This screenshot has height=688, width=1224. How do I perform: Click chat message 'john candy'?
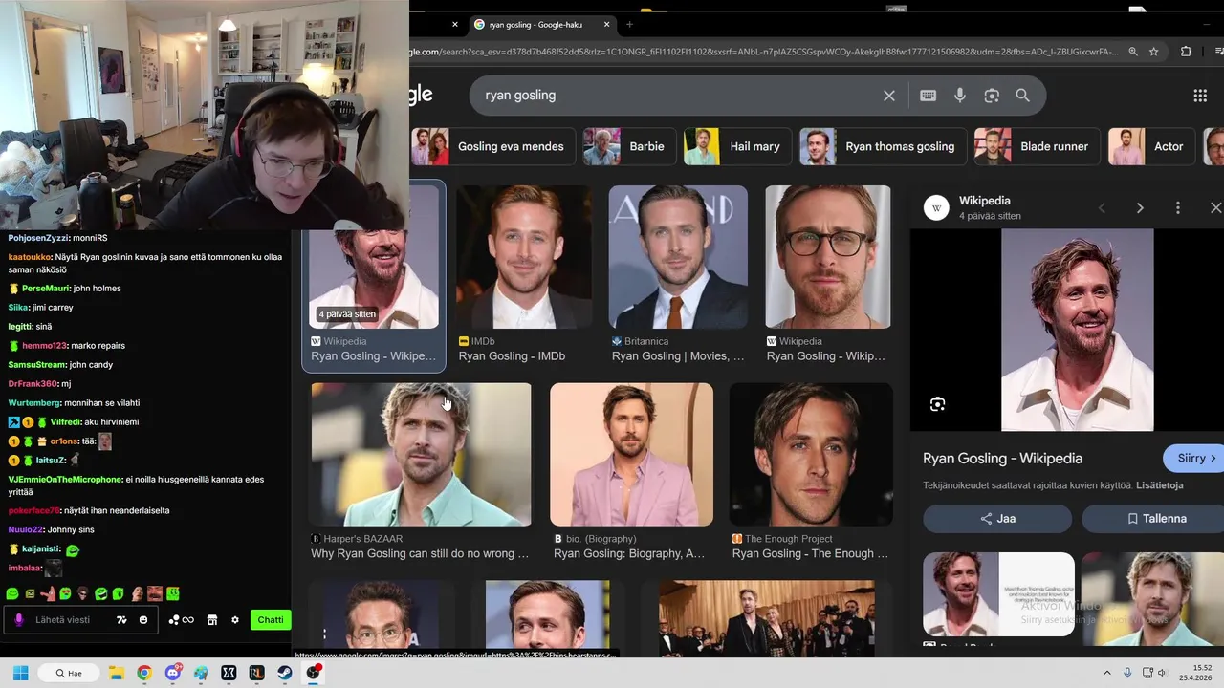point(91,365)
